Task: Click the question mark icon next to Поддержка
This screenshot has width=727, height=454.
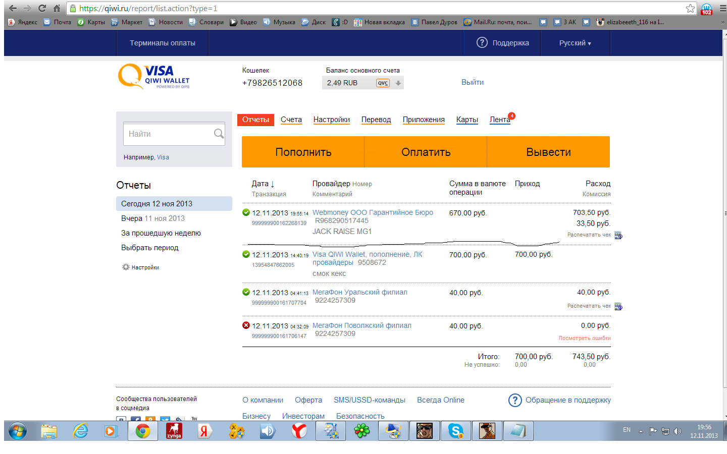Action: point(482,43)
